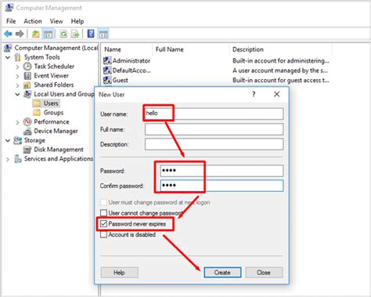This screenshot has width=371, height=297.
Task: Click the Computer Management title bar icon
Action: click(x=9, y=8)
